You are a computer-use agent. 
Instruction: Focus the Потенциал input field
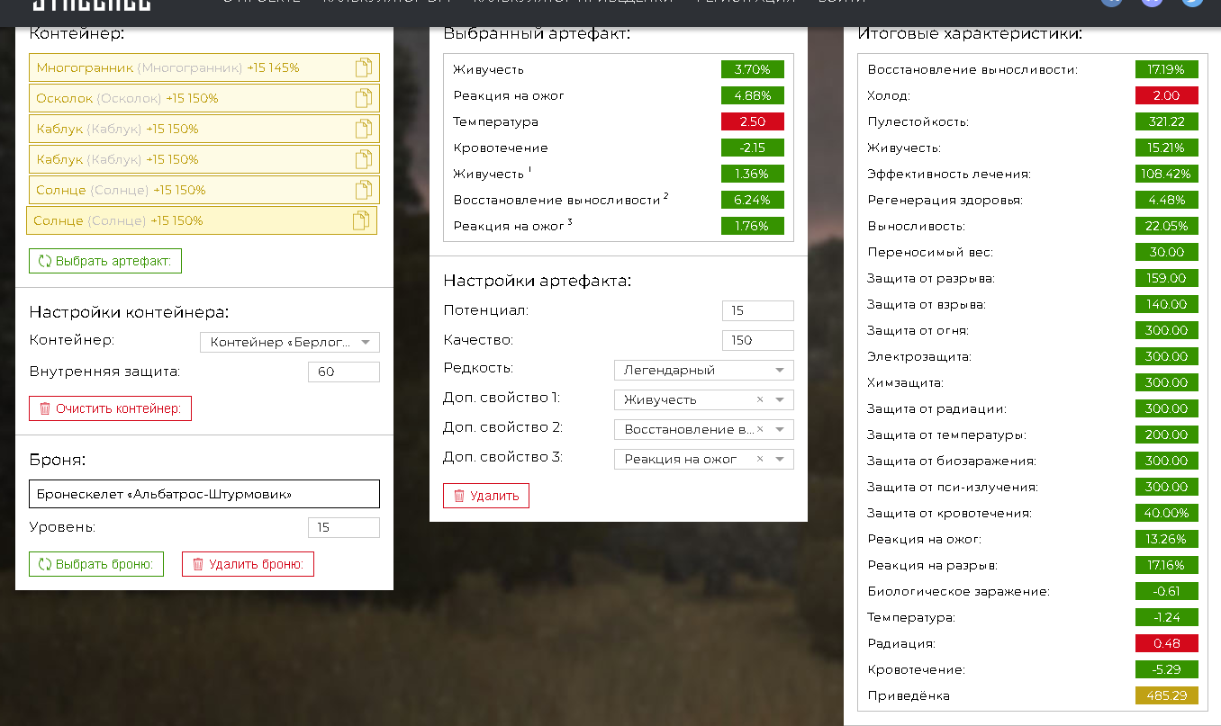click(757, 310)
